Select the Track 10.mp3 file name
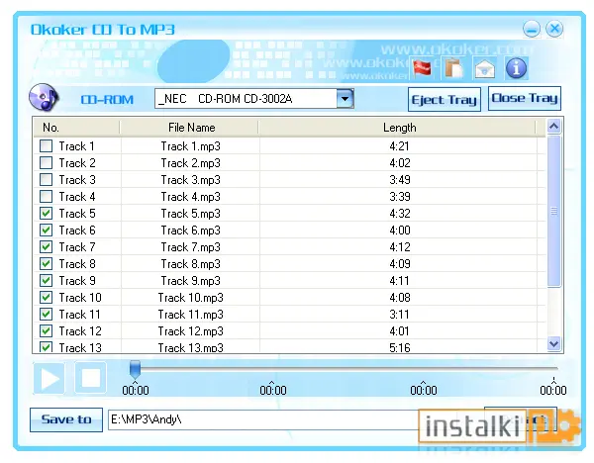The height and width of the screenshot is (463, 594). pos(190,298)
